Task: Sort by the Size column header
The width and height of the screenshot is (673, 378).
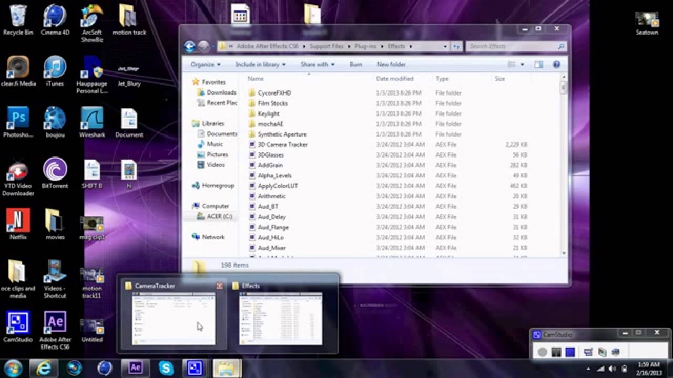Action: click(x=499, y=79)
